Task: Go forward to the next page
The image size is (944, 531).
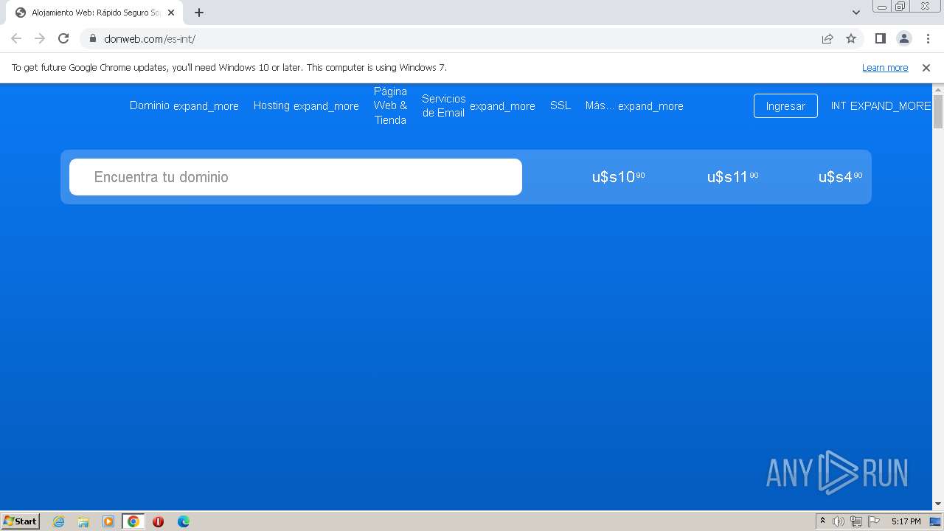Action: coord(40,38)
